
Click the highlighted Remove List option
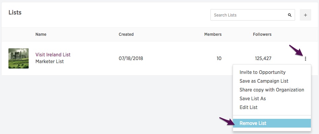pos(272,123)
